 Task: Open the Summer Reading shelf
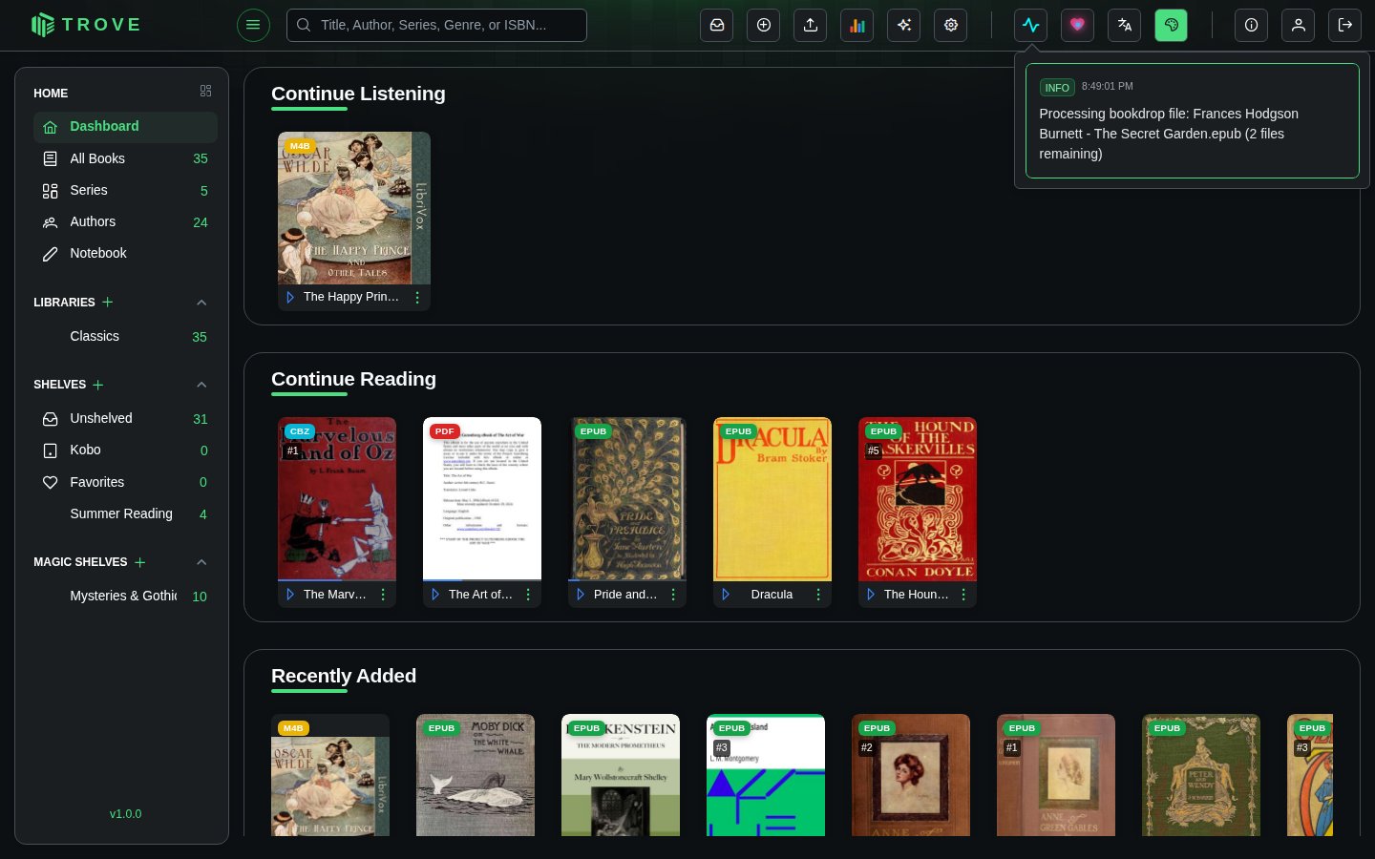point(125,514)
